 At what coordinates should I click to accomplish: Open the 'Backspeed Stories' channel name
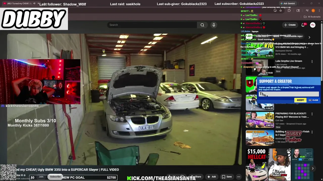(x=284, y=51)
